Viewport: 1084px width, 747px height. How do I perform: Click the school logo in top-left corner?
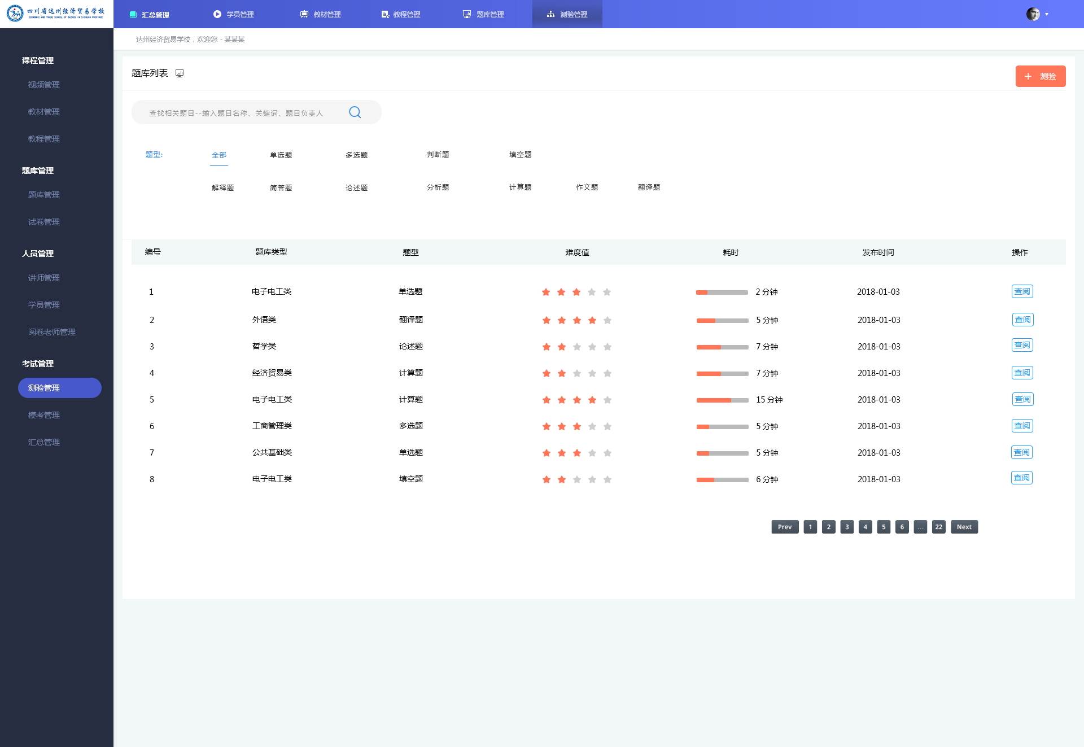pos(56,14)
